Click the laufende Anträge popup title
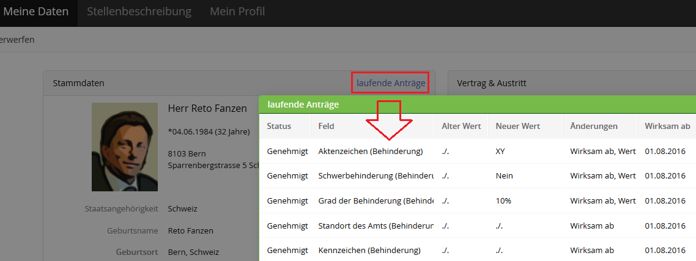The width and height of the screenshot is (696, 261). coord(303,105)
